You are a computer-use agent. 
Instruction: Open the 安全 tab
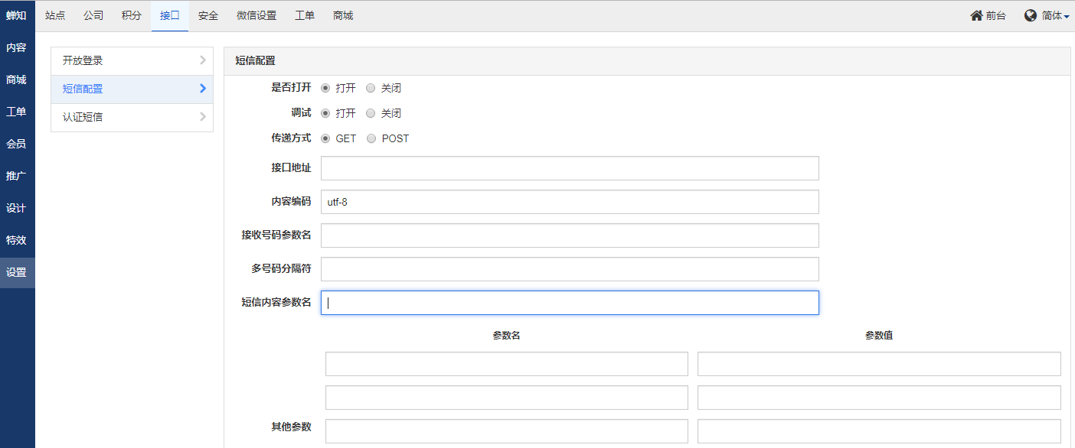208,15
